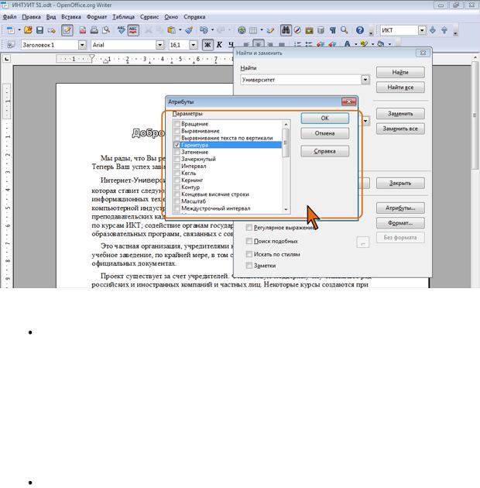Screen dimensions: 480x488
Task: Click the Find Previous up-arrow icon
Action: pyautogui.click(x=444, y=30)
